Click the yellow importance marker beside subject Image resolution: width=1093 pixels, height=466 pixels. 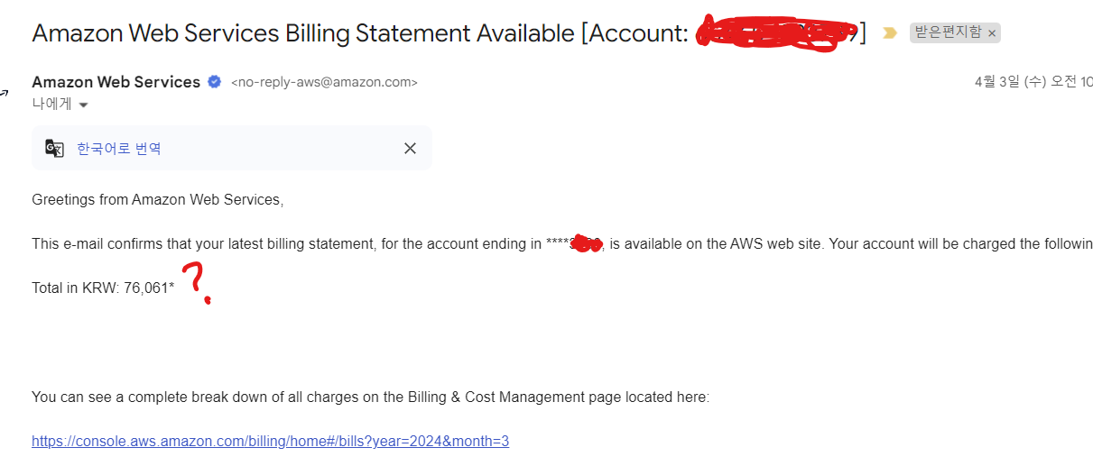tap(890, 33)
